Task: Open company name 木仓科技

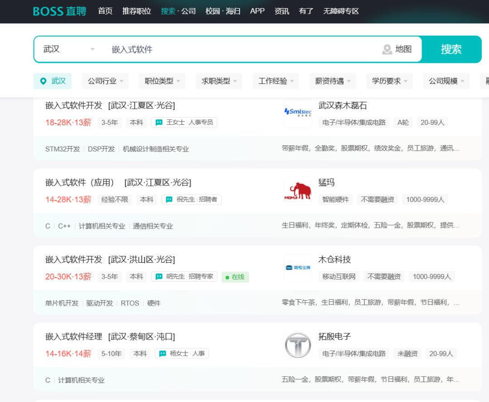Action: [x=334, y=260]
